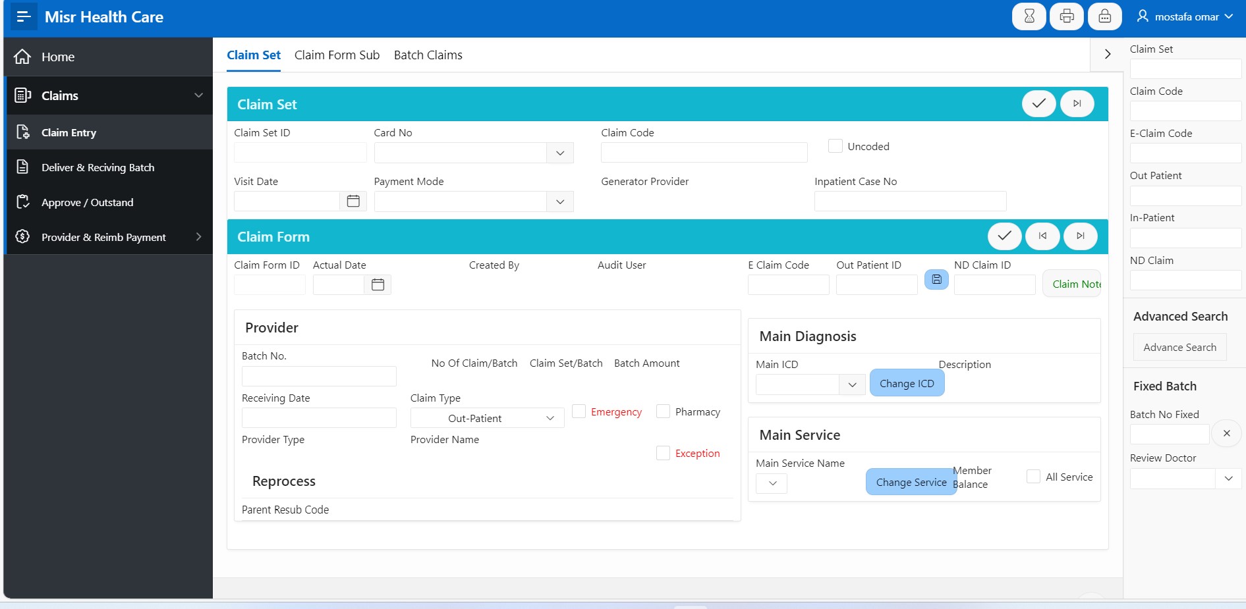Go to first record in Claim Form
1246x609 pixels.
[x=1042, y=236]
